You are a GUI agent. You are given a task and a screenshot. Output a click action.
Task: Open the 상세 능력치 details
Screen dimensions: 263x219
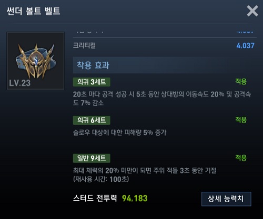tap(226, 199)
